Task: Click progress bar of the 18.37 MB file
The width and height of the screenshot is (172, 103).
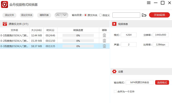Action: [78, 46]
